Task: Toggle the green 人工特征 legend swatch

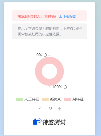Action: [19, 99]
